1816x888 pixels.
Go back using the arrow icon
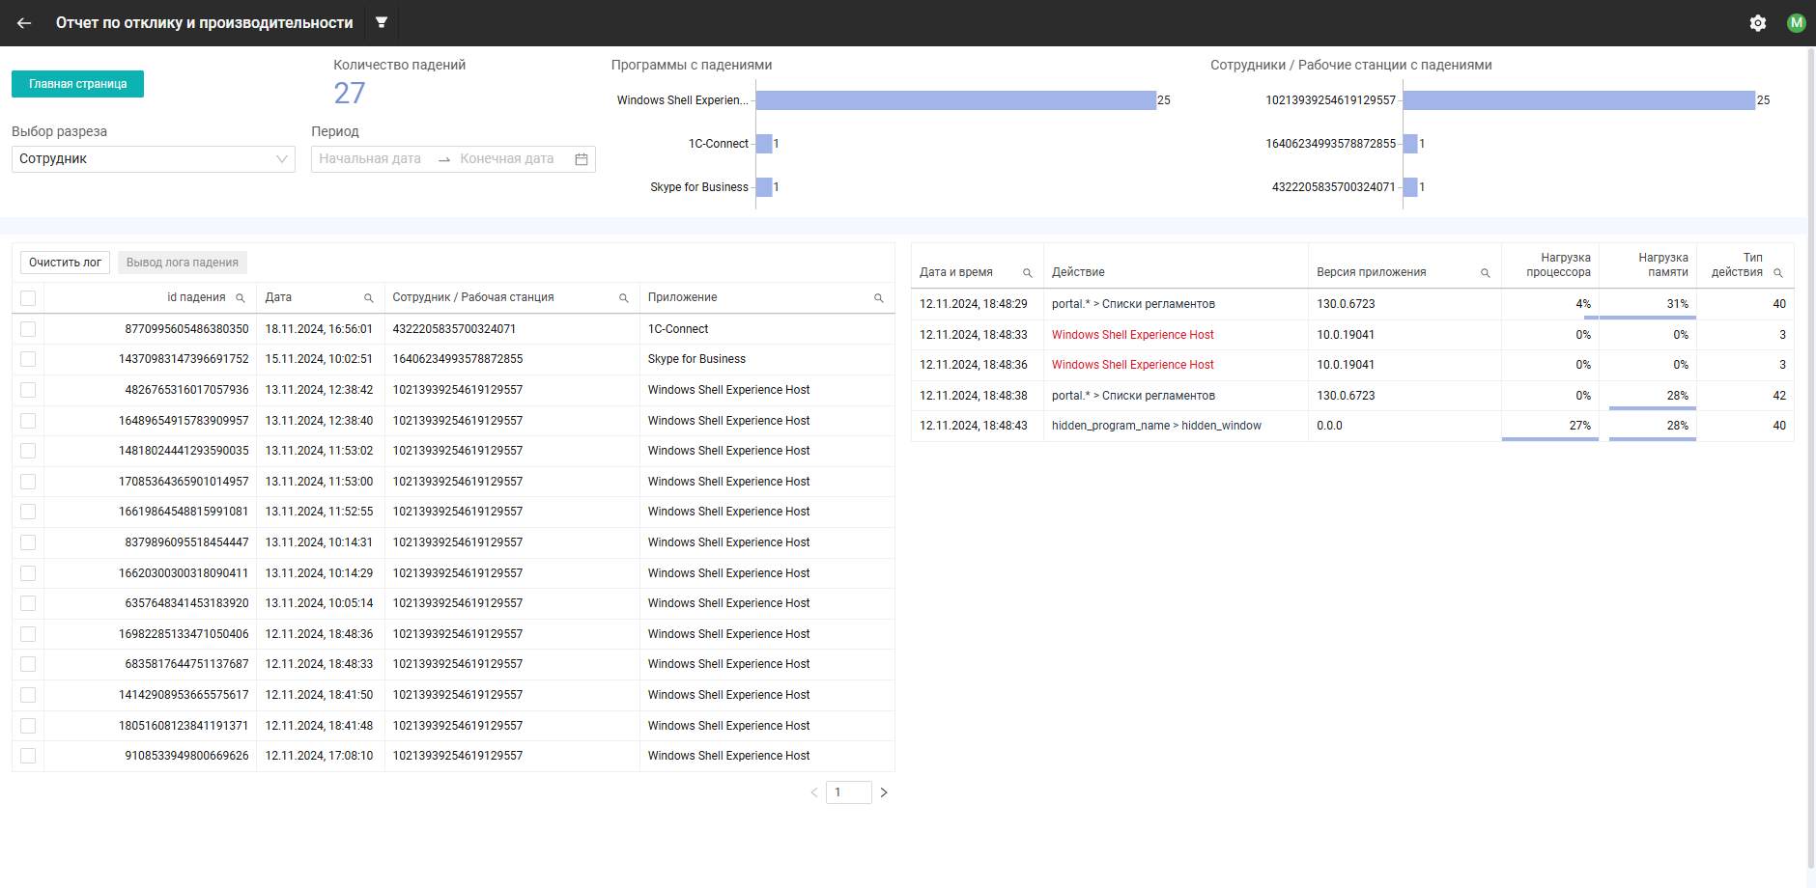pyautogui.click(x=24, y=23)
